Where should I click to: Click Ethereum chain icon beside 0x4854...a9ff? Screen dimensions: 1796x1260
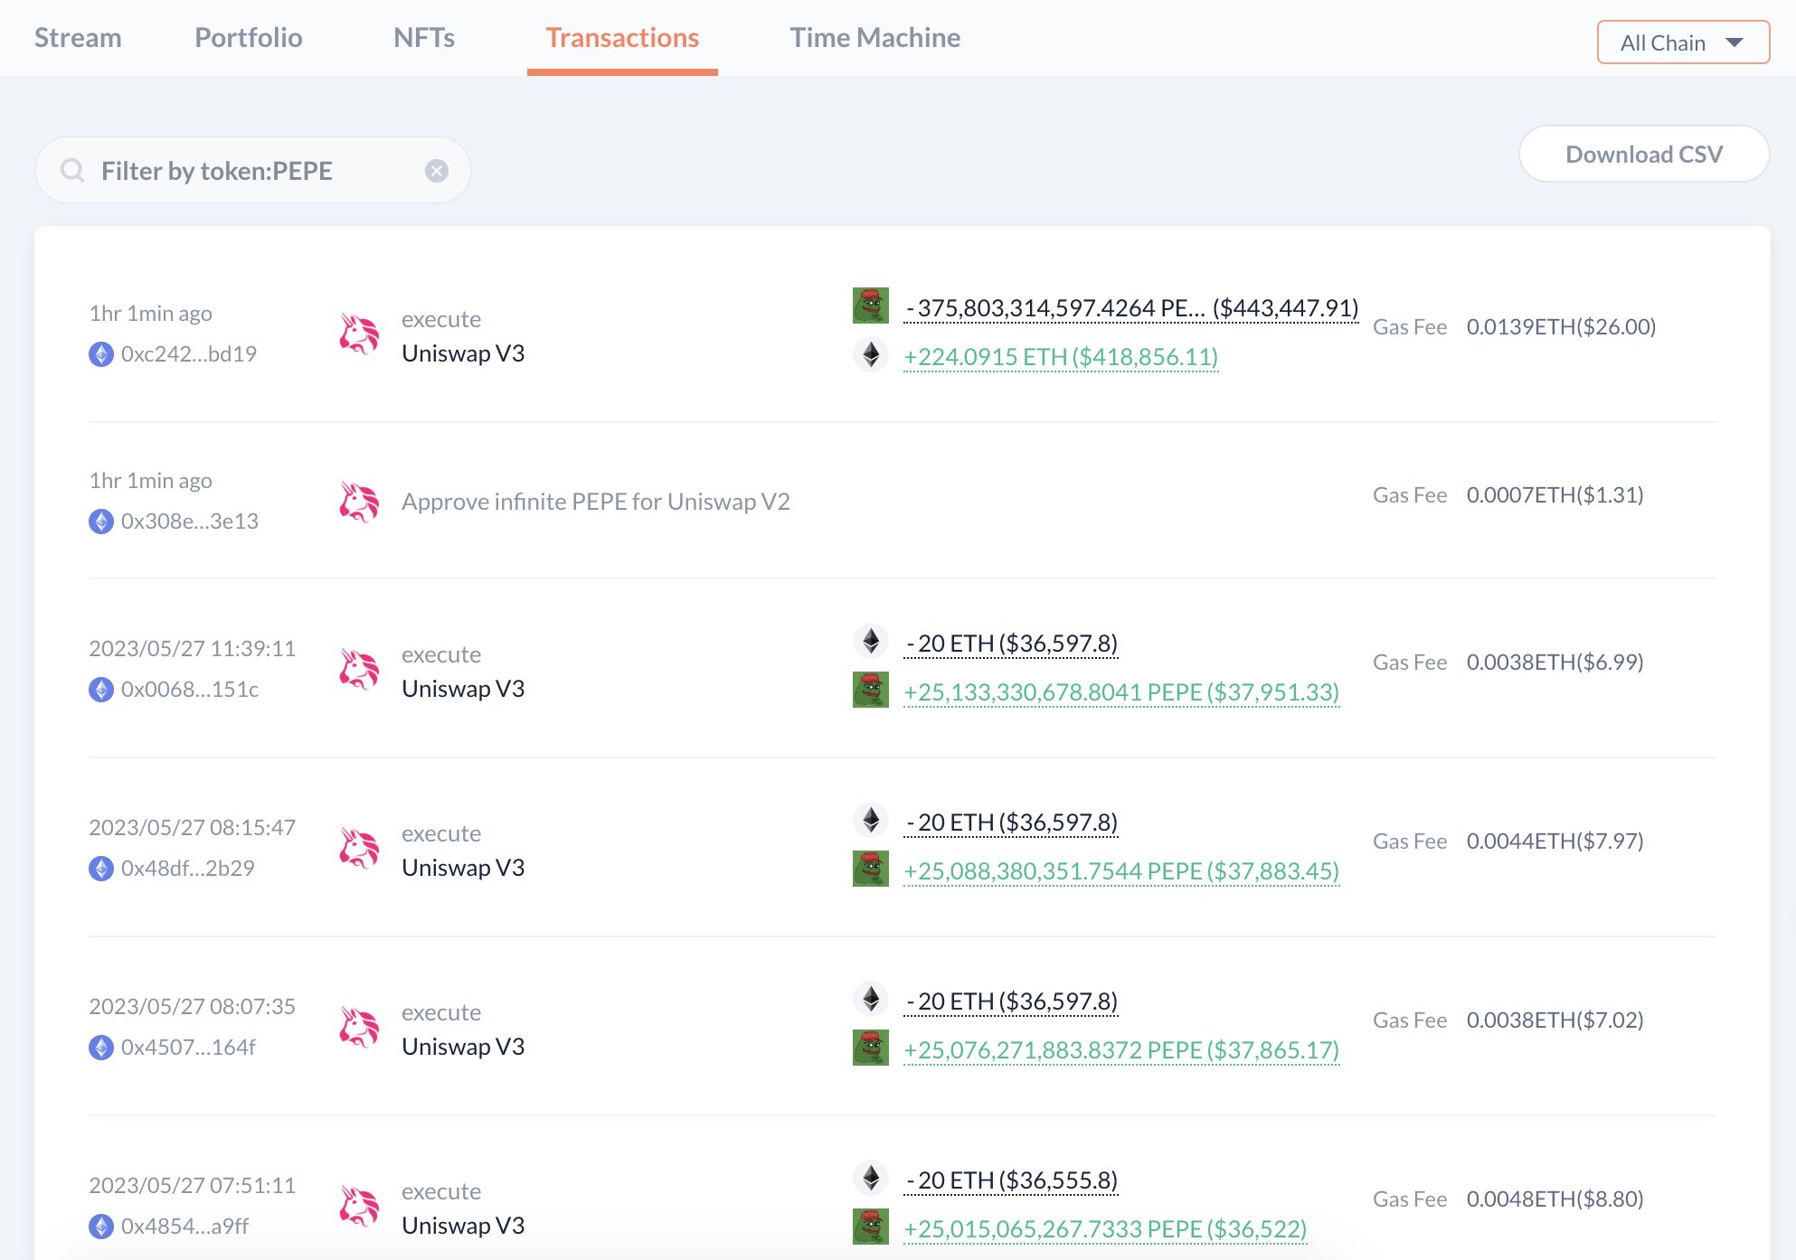click(x=101, y=1227)
